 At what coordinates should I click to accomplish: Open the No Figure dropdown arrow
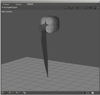pyautogui.click(x=2, y=7)
